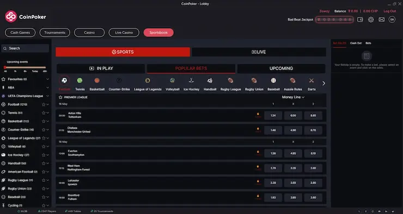Toggle favourite star for Basketball sidebar row
The width and height of the screenshot is (403, 214).
pos(44,121)
